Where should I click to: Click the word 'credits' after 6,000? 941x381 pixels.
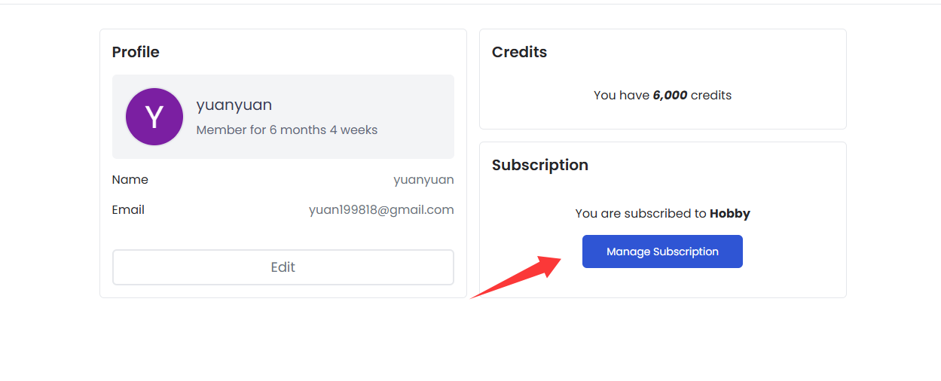tap(711, 96)
